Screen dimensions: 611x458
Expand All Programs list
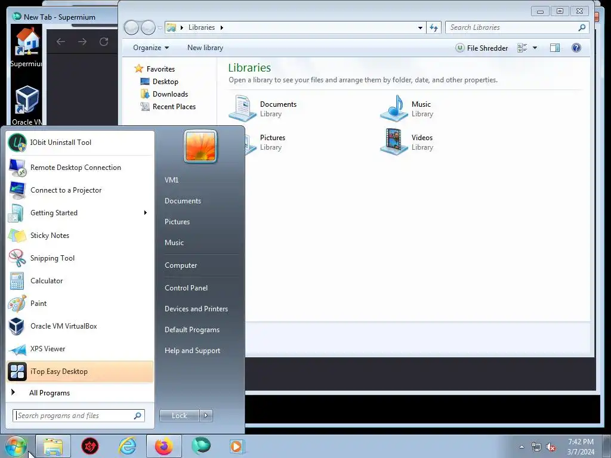click(80, 393)
